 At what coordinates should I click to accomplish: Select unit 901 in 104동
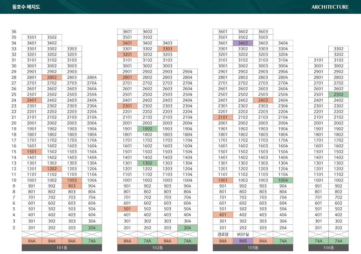point(318,186)
